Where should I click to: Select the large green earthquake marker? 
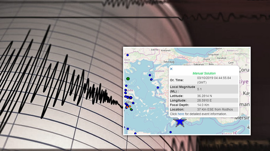(x=128, y=79)
